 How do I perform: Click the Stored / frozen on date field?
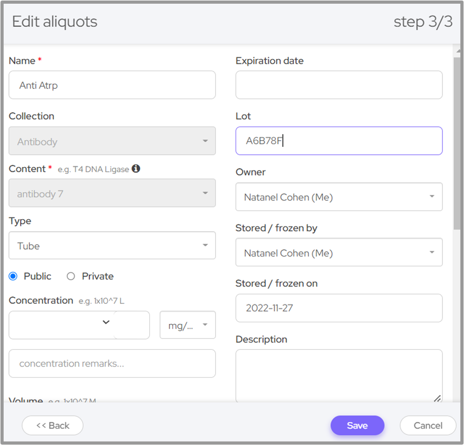click(x=339, y=308)
